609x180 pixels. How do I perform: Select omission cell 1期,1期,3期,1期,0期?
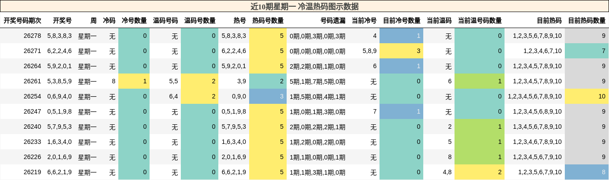click(x=317, y=172)
